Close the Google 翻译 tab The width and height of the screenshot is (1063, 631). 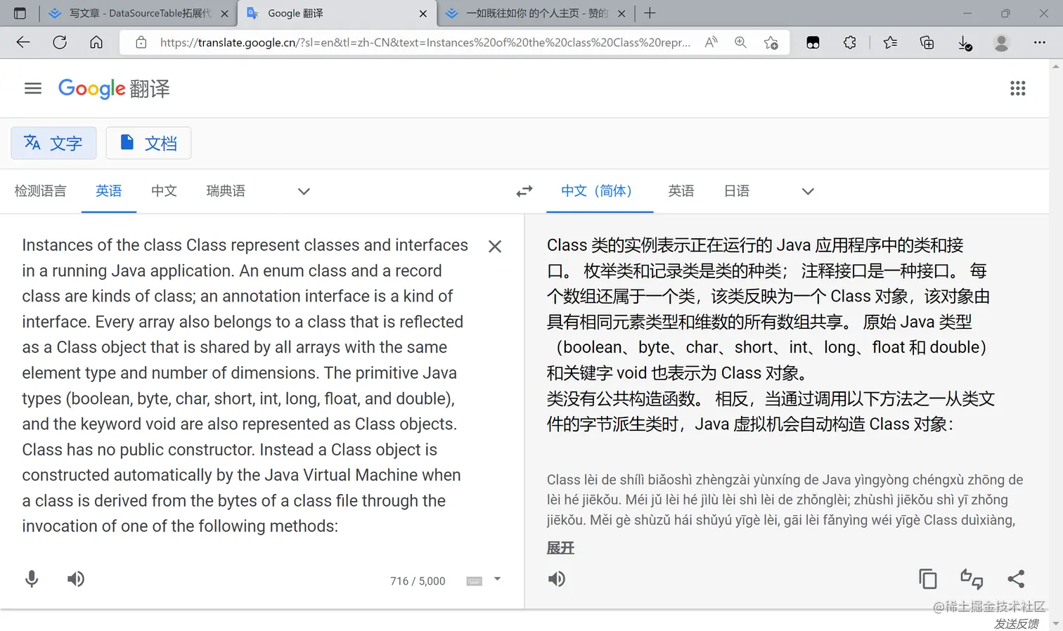tap(423, 13)
